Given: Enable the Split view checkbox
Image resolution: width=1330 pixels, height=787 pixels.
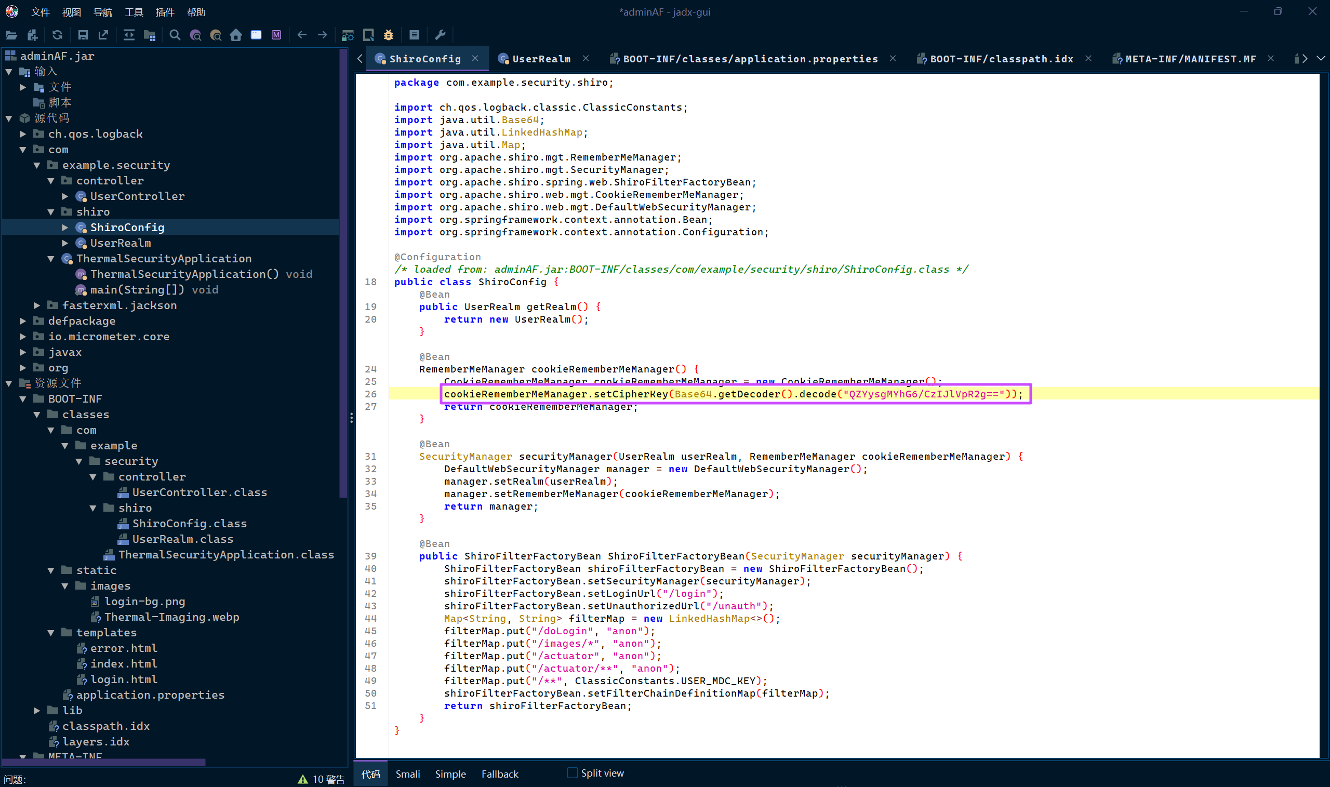Looking at the screenshot, I should pos(572,772).
